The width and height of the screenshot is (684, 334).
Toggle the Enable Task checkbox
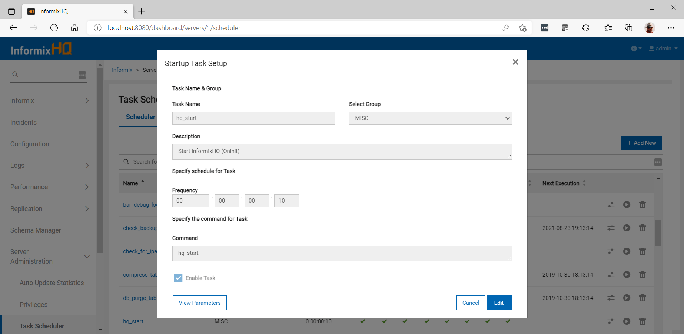tap(178, 278)
